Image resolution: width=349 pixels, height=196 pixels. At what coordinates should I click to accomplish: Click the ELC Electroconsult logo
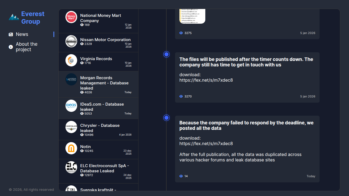tap(71, 167)
